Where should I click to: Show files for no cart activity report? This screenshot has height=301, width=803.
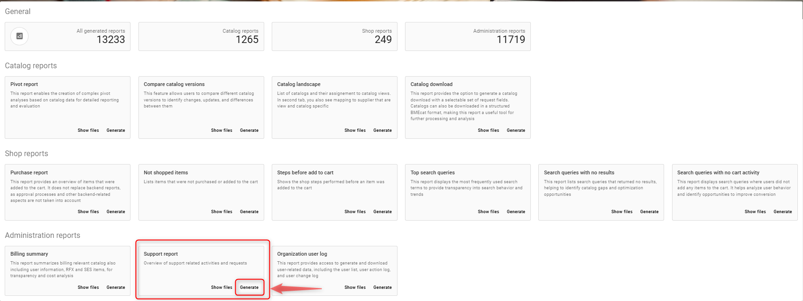[x=755, y=212]
